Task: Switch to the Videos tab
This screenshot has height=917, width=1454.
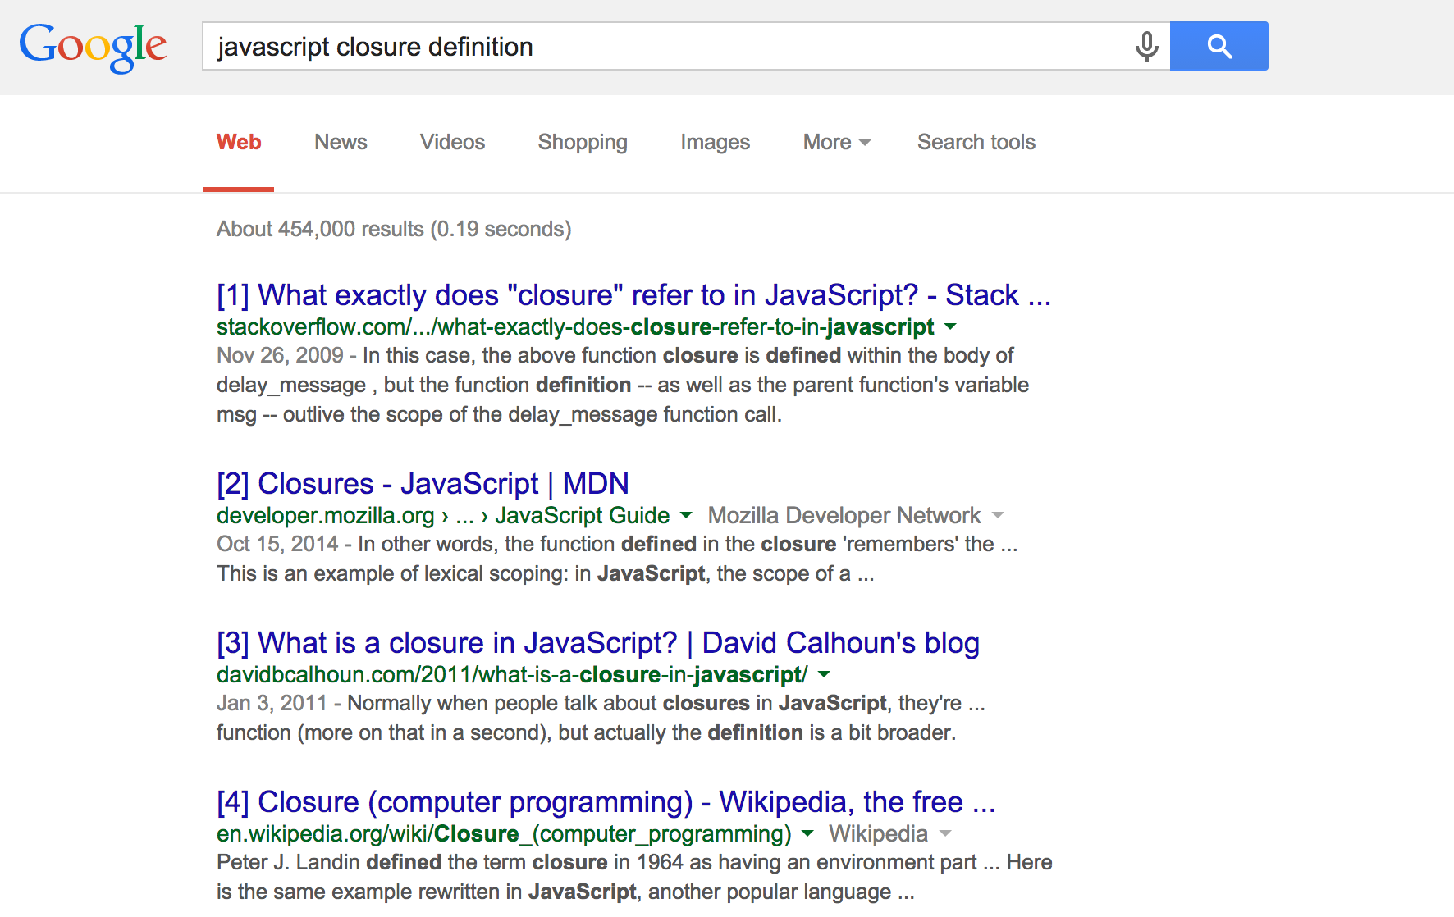Action: click(452, 142)
